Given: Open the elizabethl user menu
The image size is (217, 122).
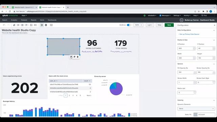Looking at the screenshot, I should coord(152,16).
